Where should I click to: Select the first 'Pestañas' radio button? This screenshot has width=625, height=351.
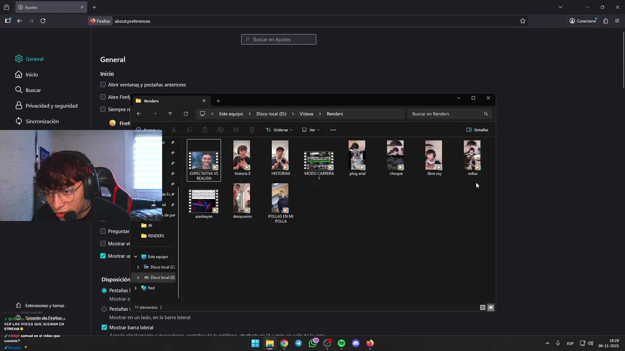tap(104, 291)
